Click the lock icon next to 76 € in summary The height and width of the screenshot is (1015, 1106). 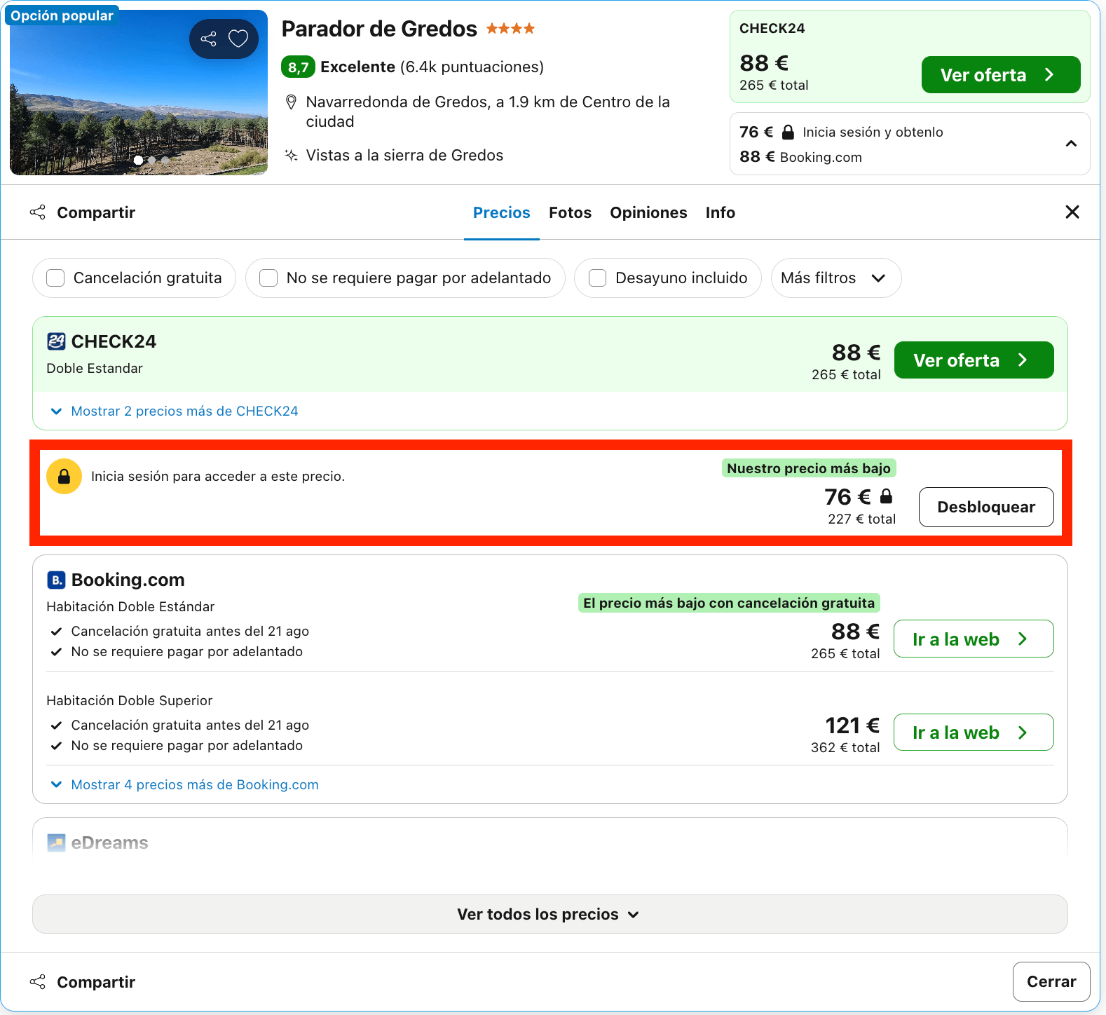coord(788,132)
